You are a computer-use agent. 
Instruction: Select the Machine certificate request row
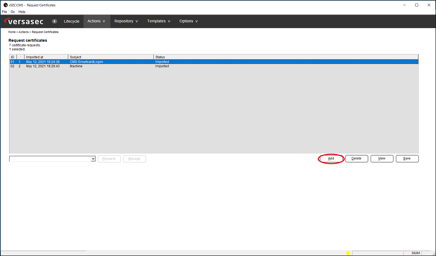[76, 66]
